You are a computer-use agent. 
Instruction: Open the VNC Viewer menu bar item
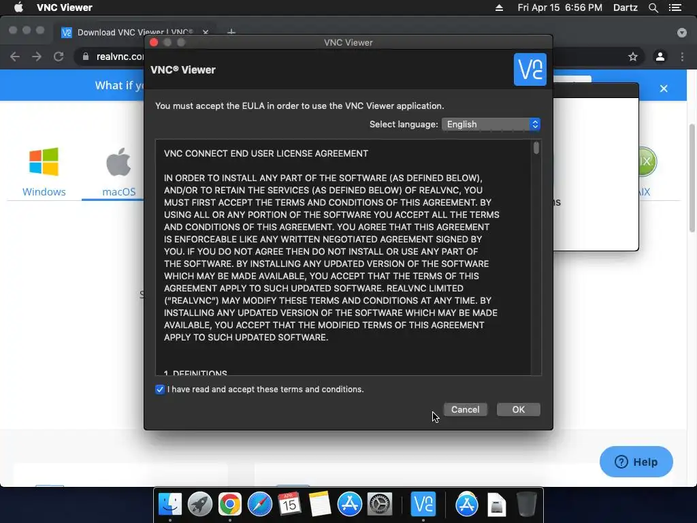(x=65, y=7)
